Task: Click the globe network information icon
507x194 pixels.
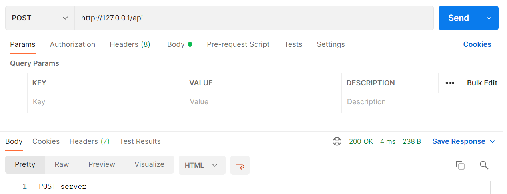Action: click(x=337, y=141)
